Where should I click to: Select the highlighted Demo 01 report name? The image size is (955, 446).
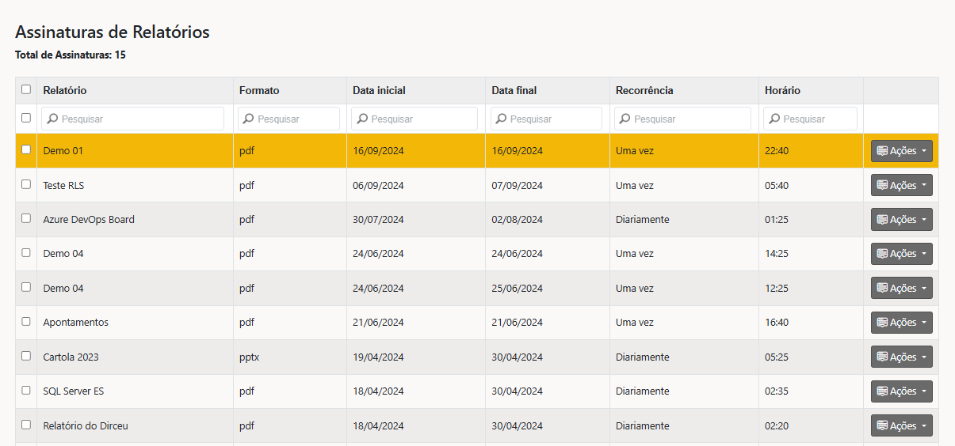click(x=63, y=151)
